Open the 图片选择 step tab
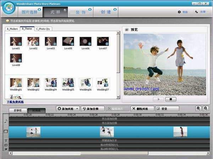 coord(30,12)
